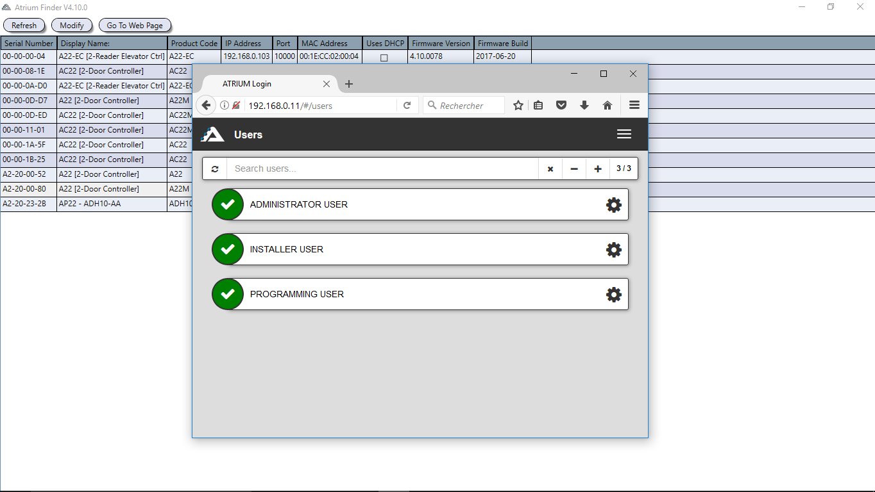
Task: Open settings gear for PROGRAMMING USER
Action: click(x=613, y=295)
